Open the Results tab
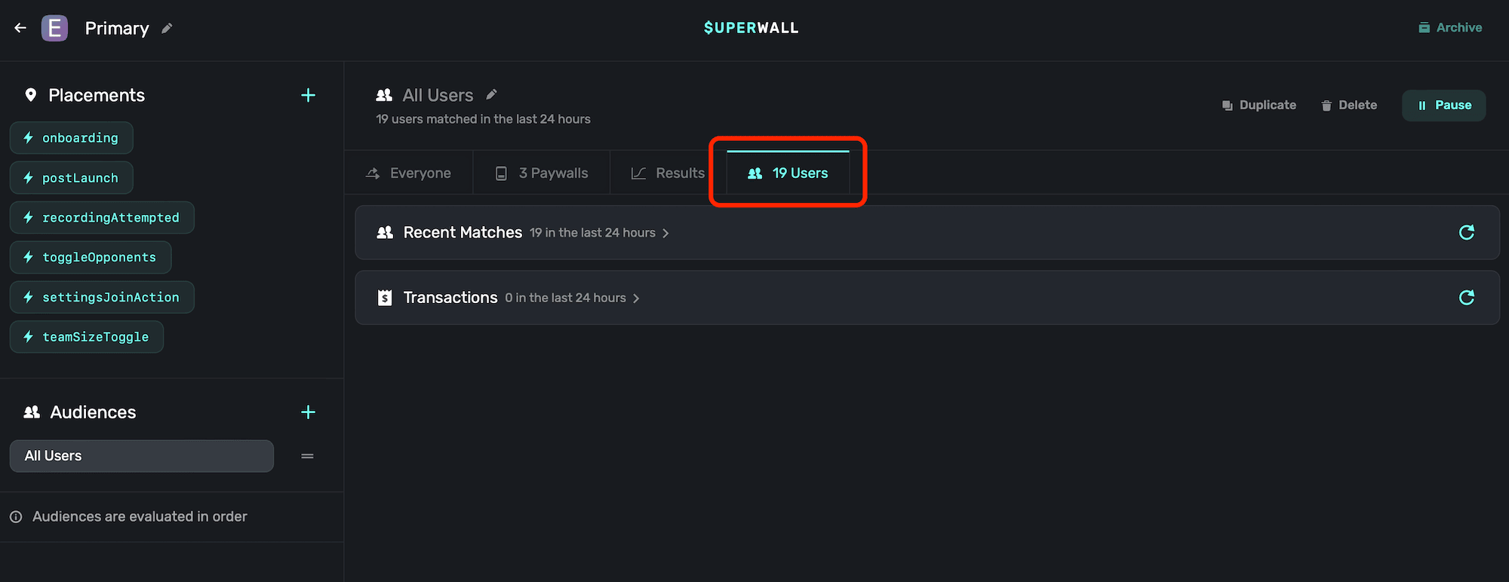The height and width of the screenshot is (582, 1509). 668,173
